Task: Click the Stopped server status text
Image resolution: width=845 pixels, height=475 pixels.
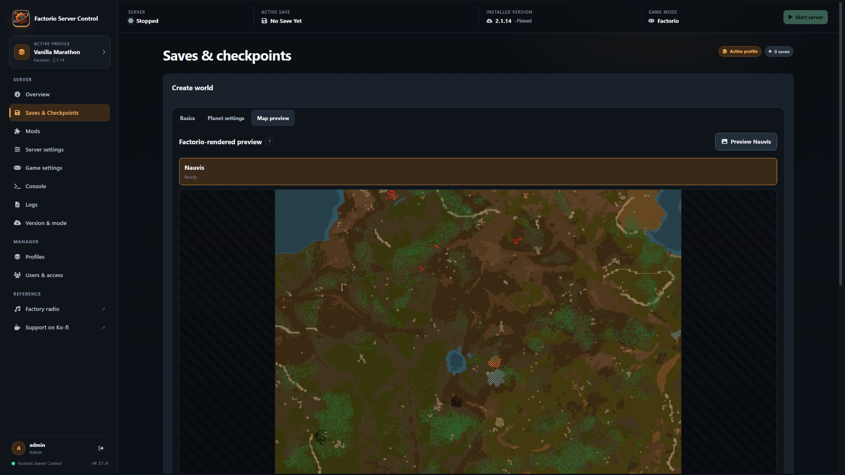Action: (147, 21)
